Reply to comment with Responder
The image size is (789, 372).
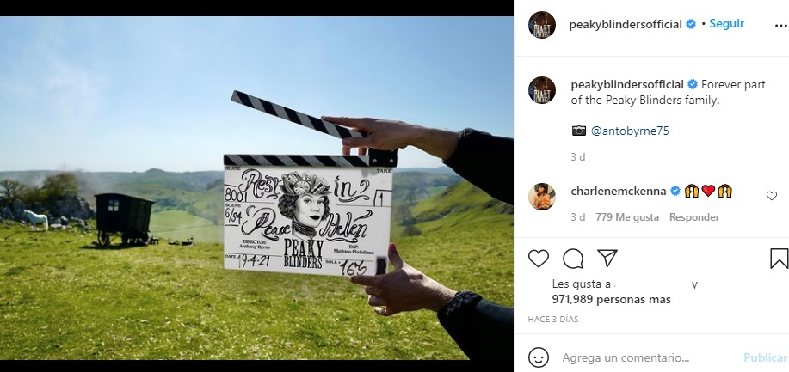coord(694,217)
